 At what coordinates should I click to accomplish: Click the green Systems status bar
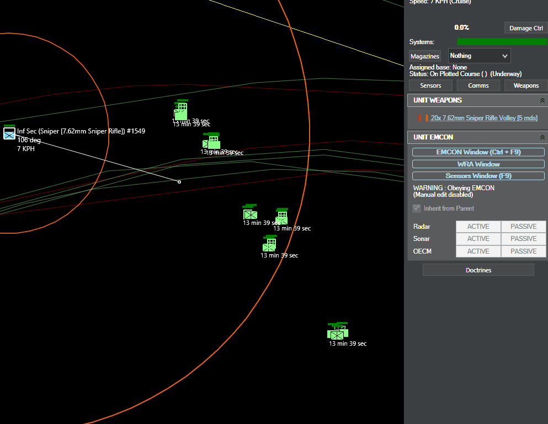502,42
